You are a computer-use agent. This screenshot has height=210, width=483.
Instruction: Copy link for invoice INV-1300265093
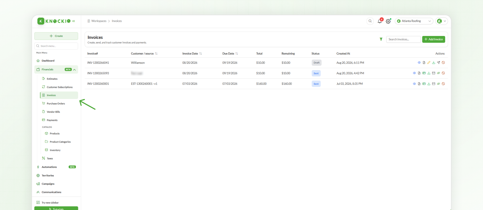438,73
